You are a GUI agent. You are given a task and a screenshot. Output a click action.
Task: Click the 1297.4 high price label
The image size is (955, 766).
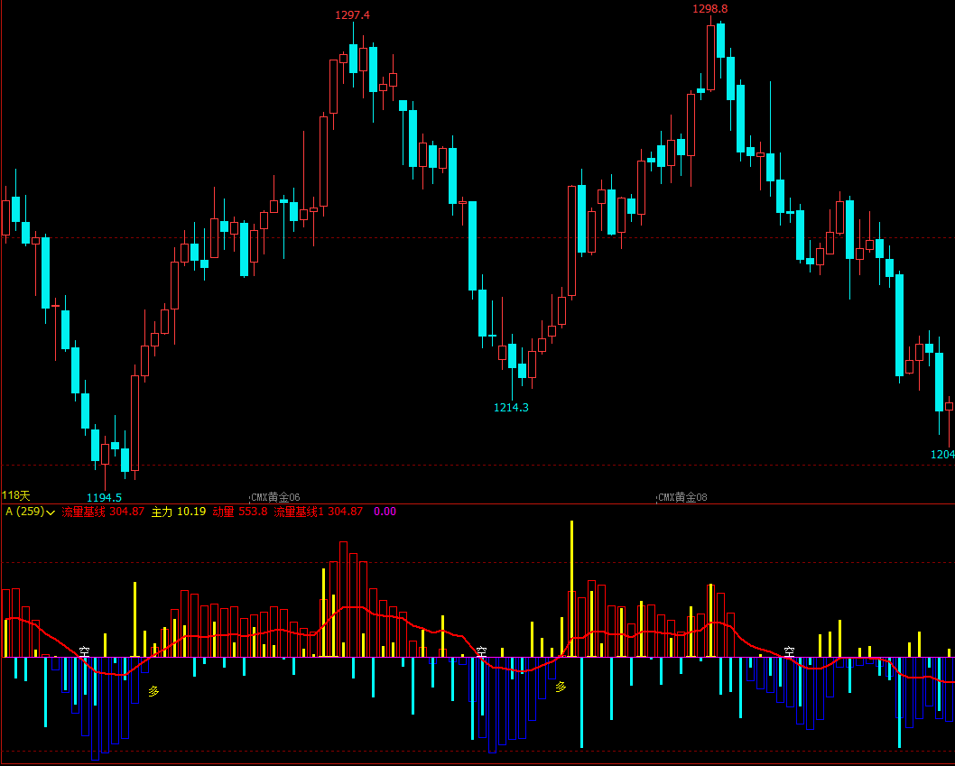coord(352,15)
